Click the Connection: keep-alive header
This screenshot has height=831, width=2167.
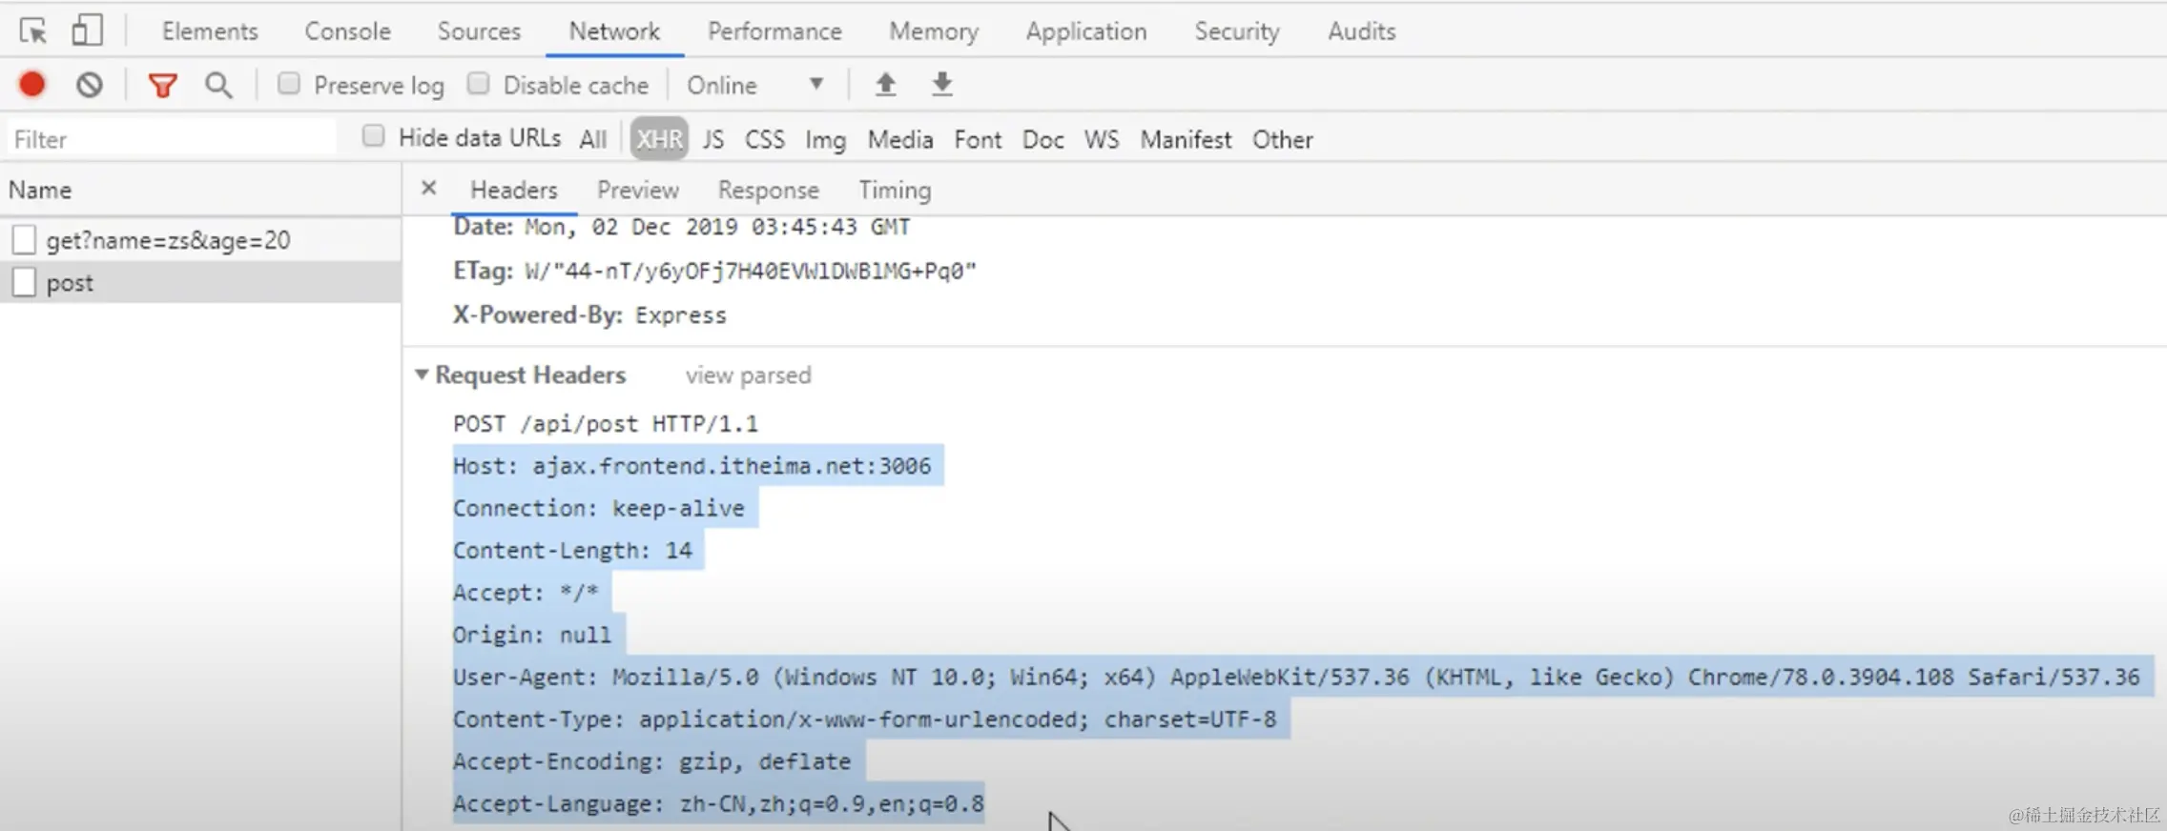[599, 508]
